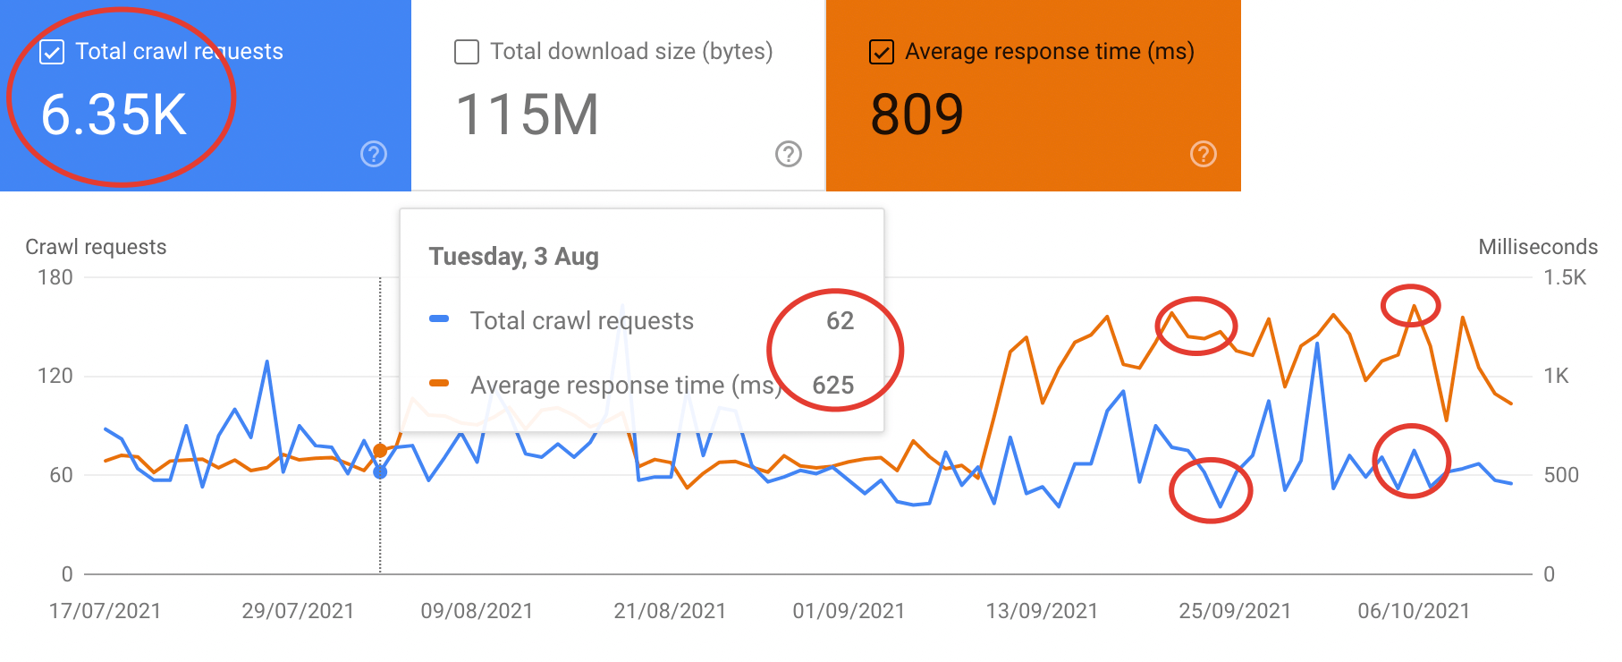The image size is (1622, 662).
Task: Click the 120 crawl requests axis label
Action: (x=55, y=376)
